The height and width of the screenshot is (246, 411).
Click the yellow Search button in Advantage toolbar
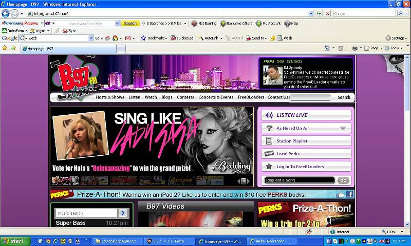(130, 24)
